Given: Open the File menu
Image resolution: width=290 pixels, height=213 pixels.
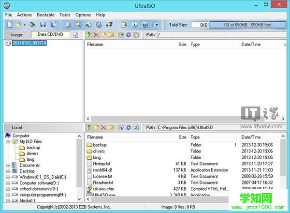Looking at the screenshot, I should [9, 15].
